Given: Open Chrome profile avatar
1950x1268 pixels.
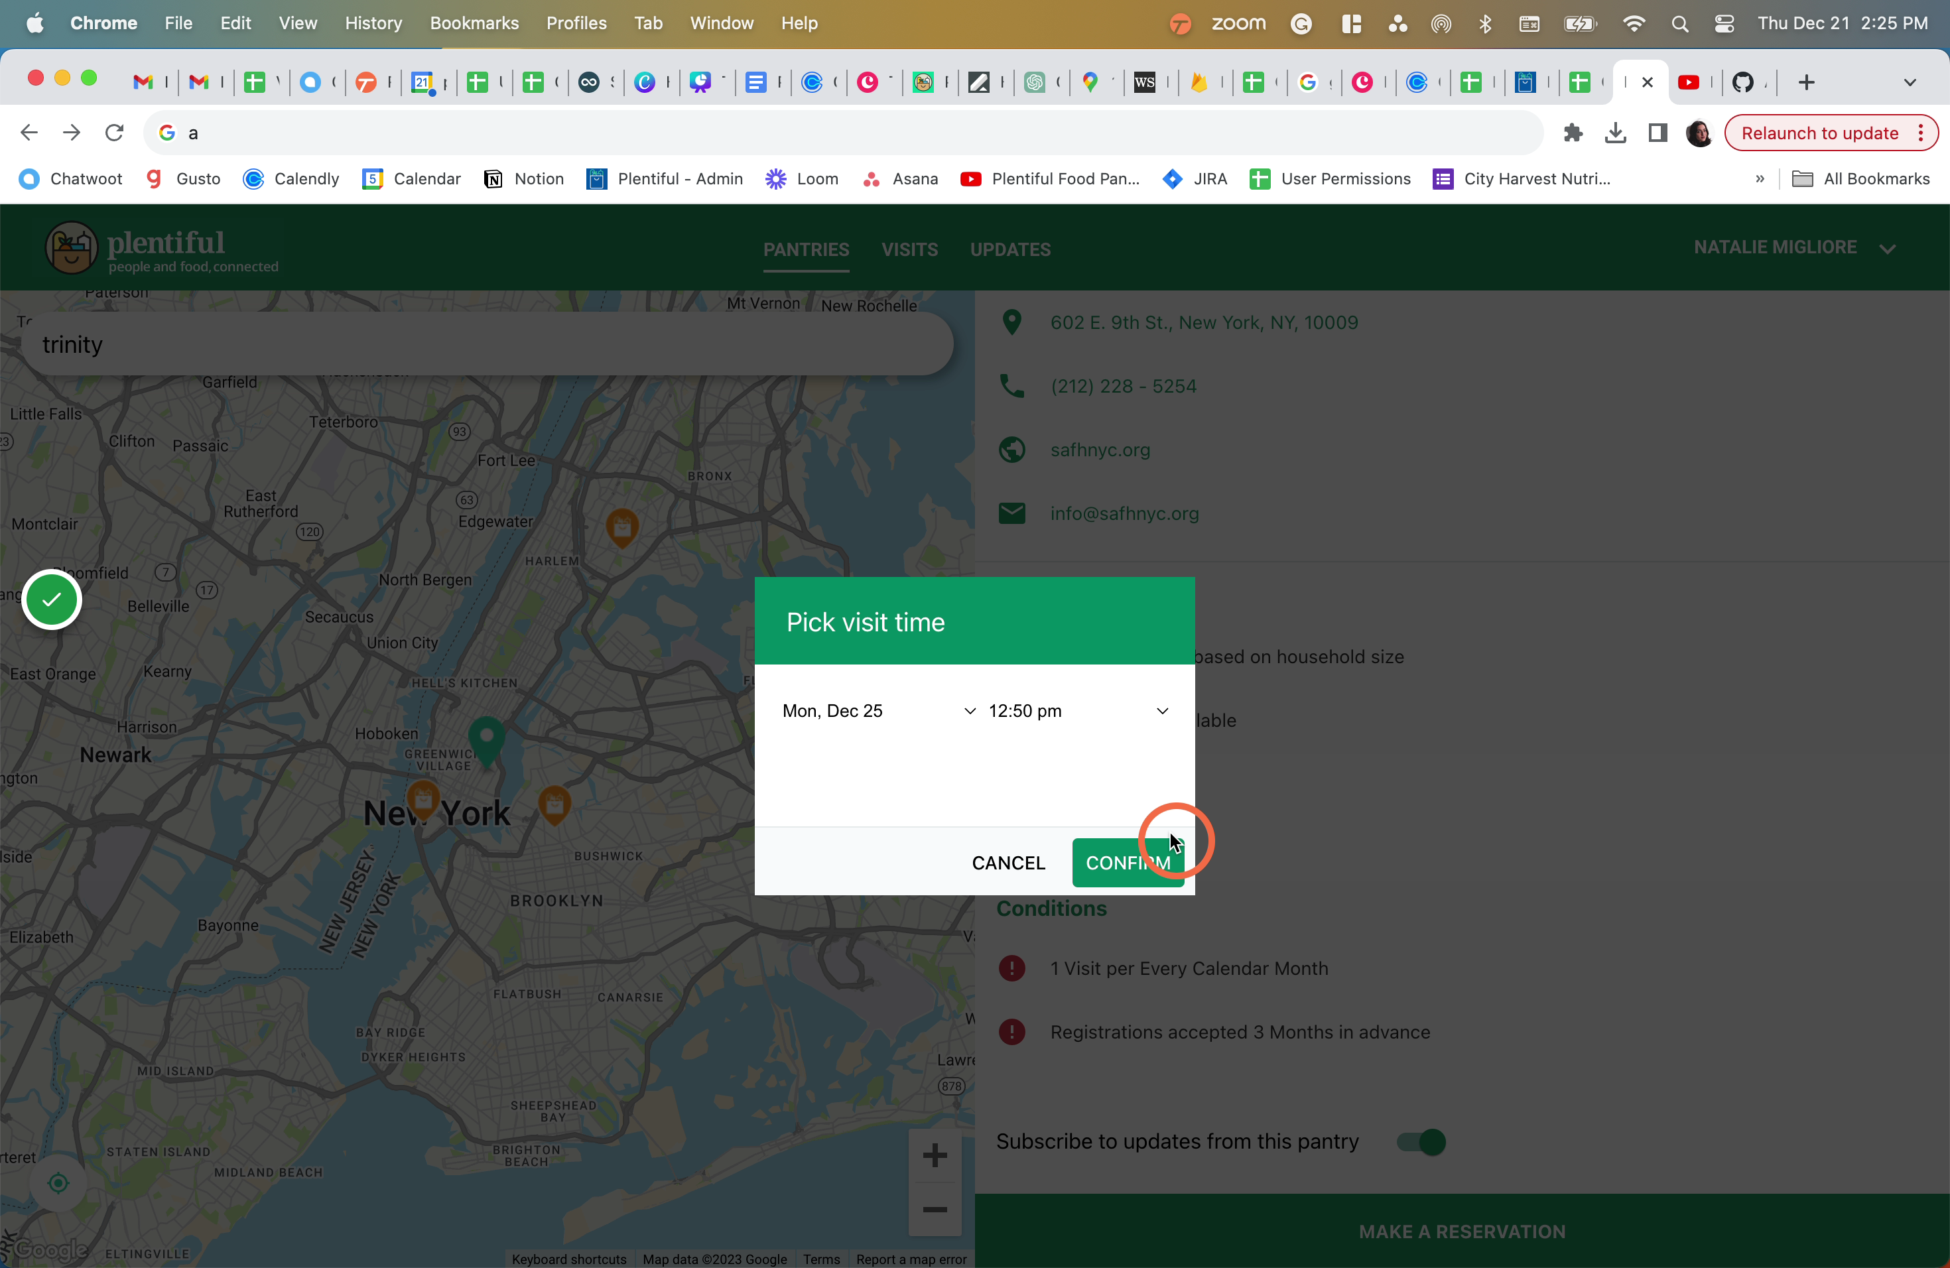Looking at the screenshot, I should pyautogui.click(x=1699, y=133).
